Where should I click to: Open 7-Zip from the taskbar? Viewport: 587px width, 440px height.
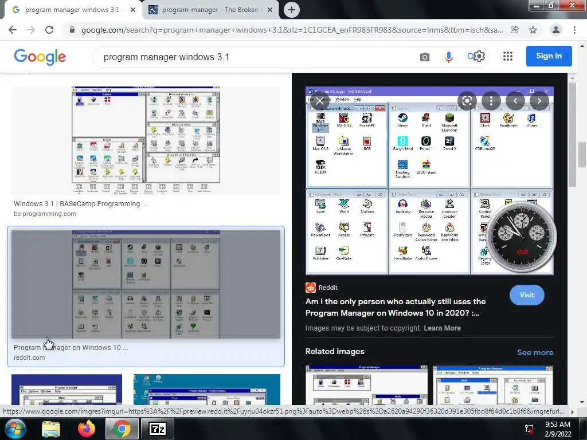157,429
